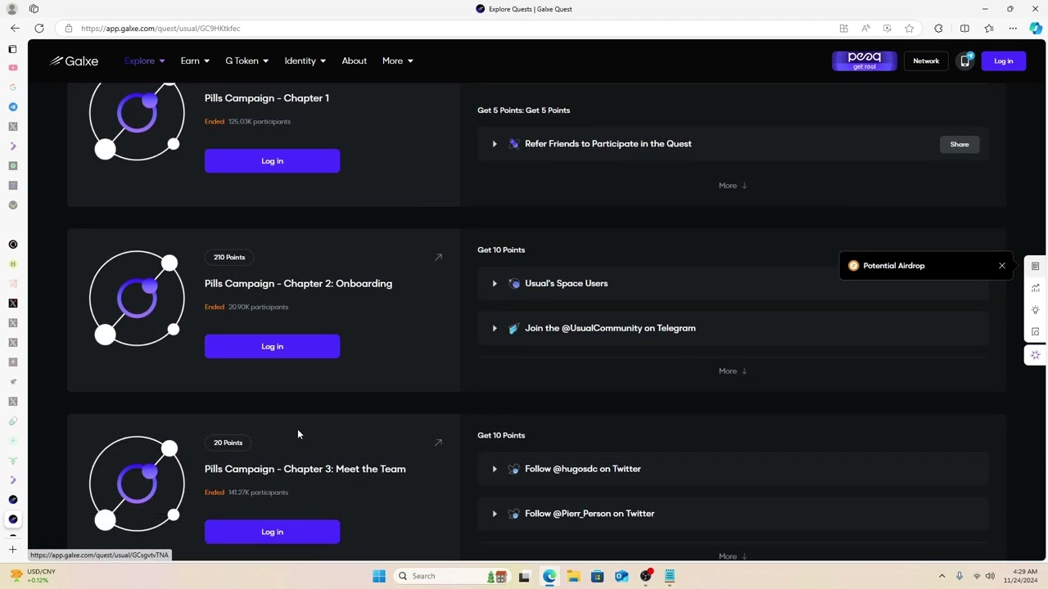Screen dimensions: 1048x589
Task: Open the Identity dropdown menu
Action: [x=305, y=61]
